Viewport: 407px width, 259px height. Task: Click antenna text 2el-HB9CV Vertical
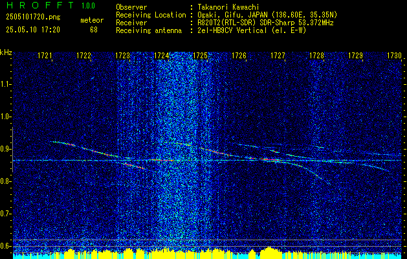232,30
